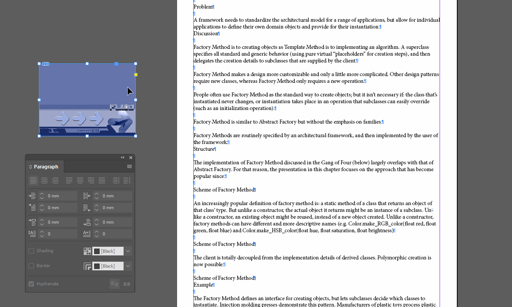The image size is (512, 307).
Task: Click paragraph starting "People often use Factory Method"
Action: 316,101
